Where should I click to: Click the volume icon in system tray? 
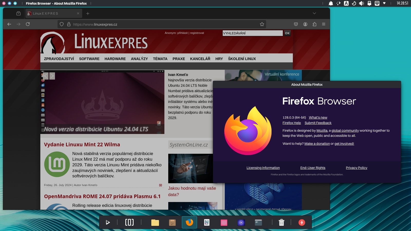tap(361, 3)
